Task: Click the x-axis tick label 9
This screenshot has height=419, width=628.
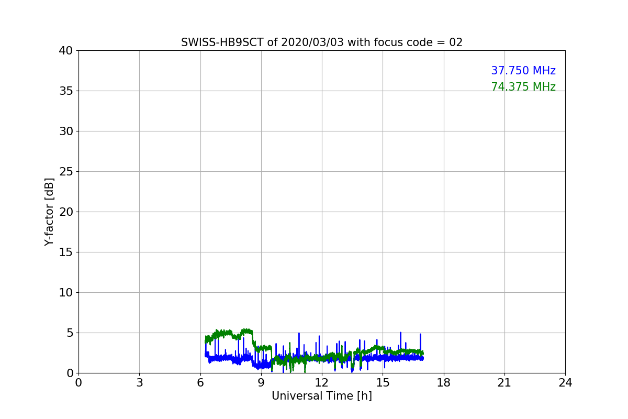Action: click(261, 383)
